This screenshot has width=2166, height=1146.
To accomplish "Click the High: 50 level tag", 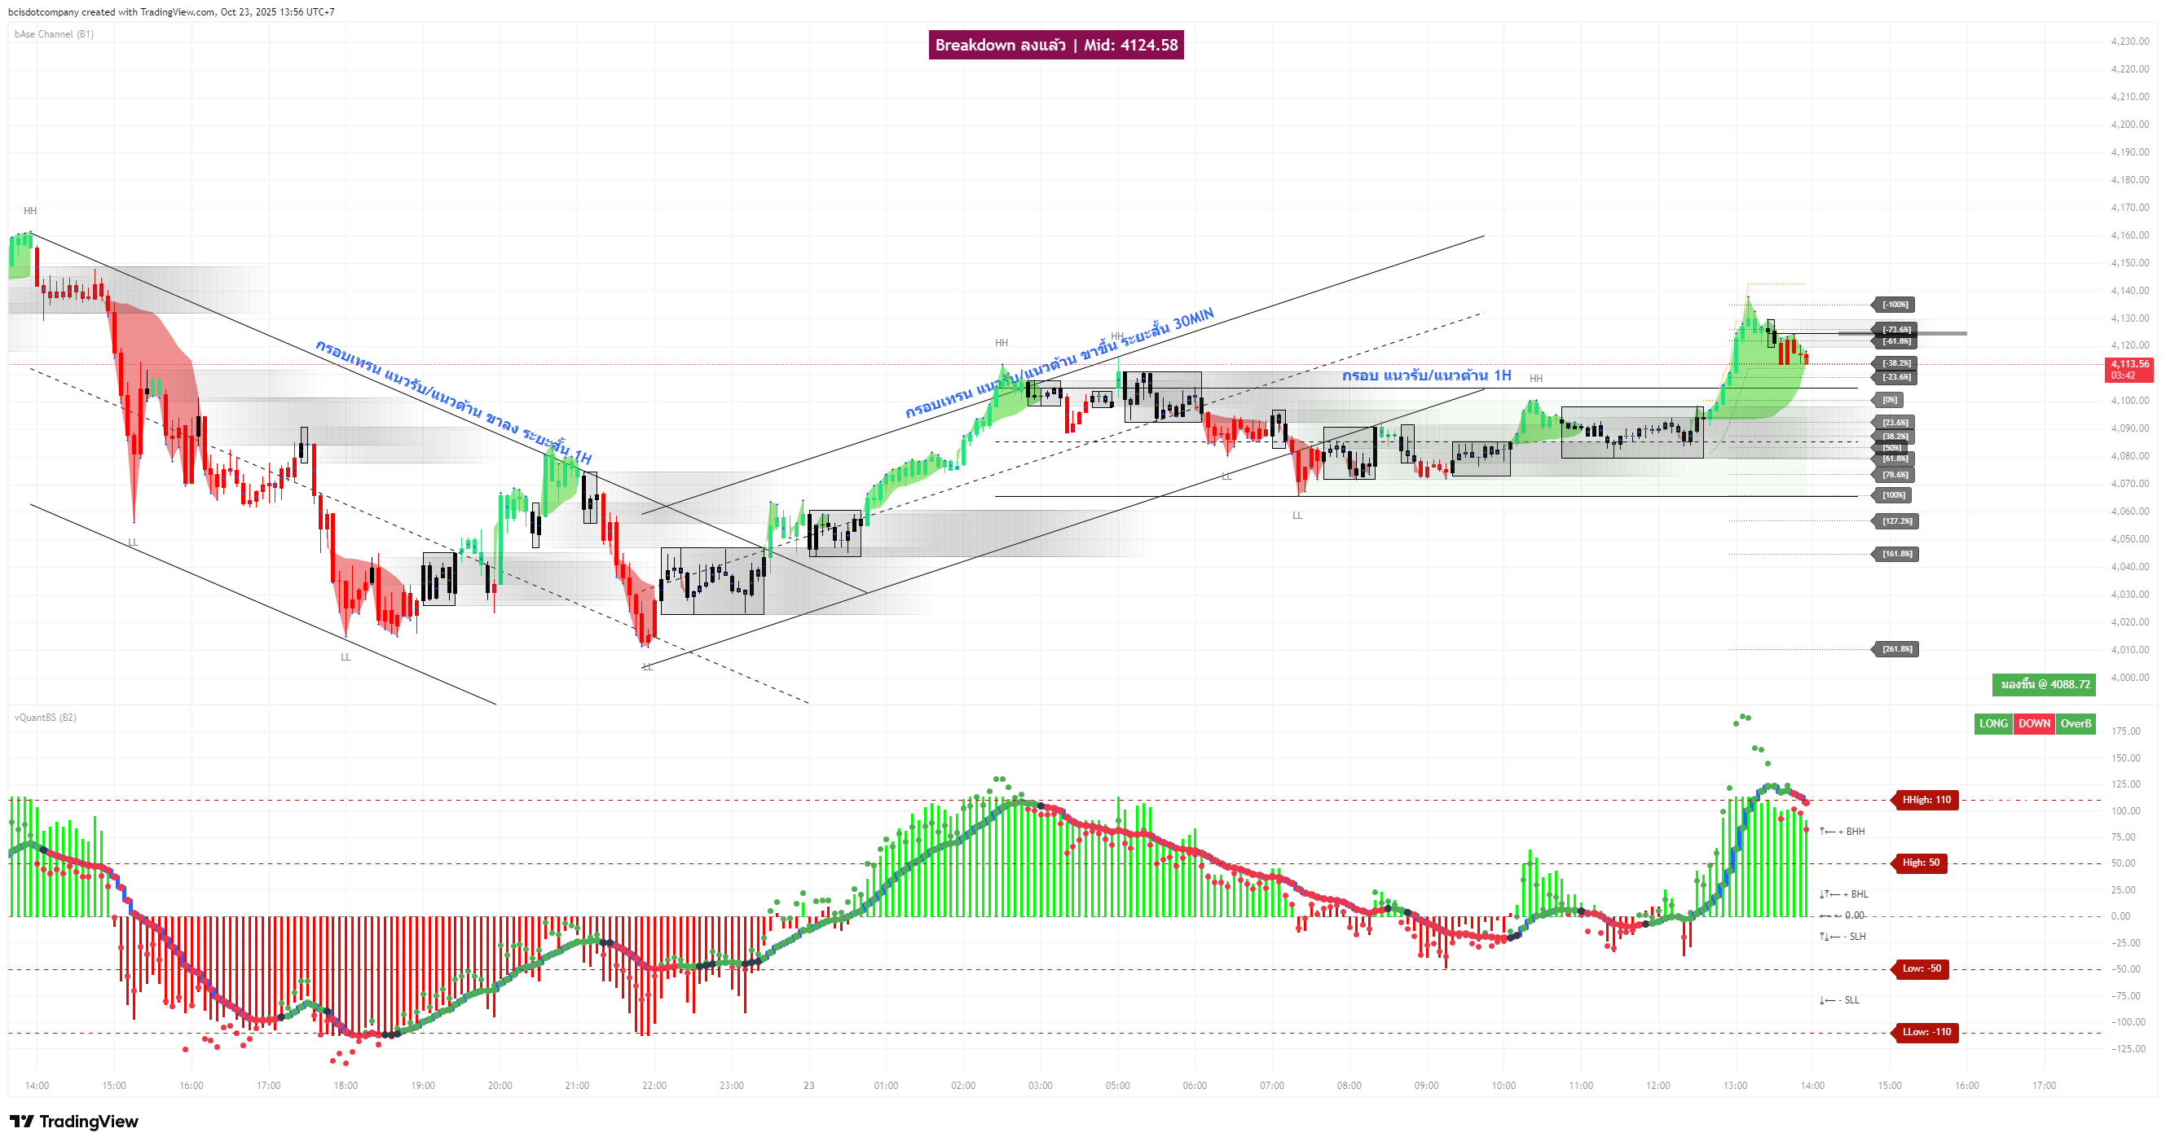I will [1921, 863].
